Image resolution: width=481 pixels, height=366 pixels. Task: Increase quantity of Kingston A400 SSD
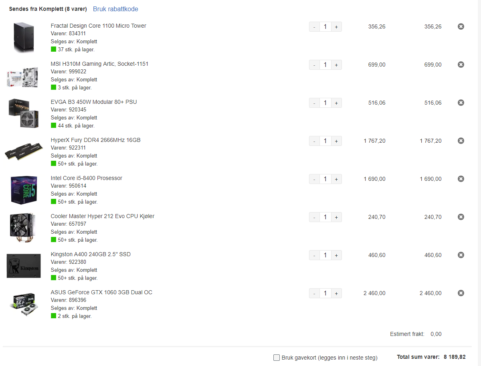[x=336, y=255]
